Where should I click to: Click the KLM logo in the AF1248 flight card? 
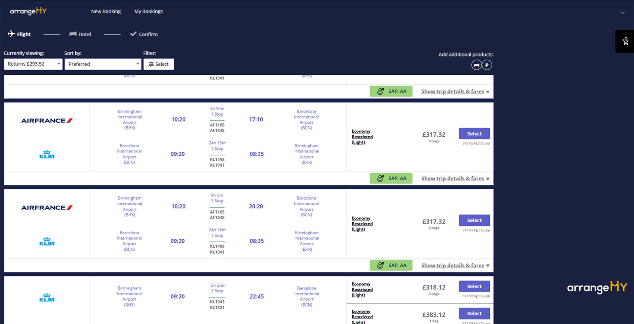tap(47, 242)
